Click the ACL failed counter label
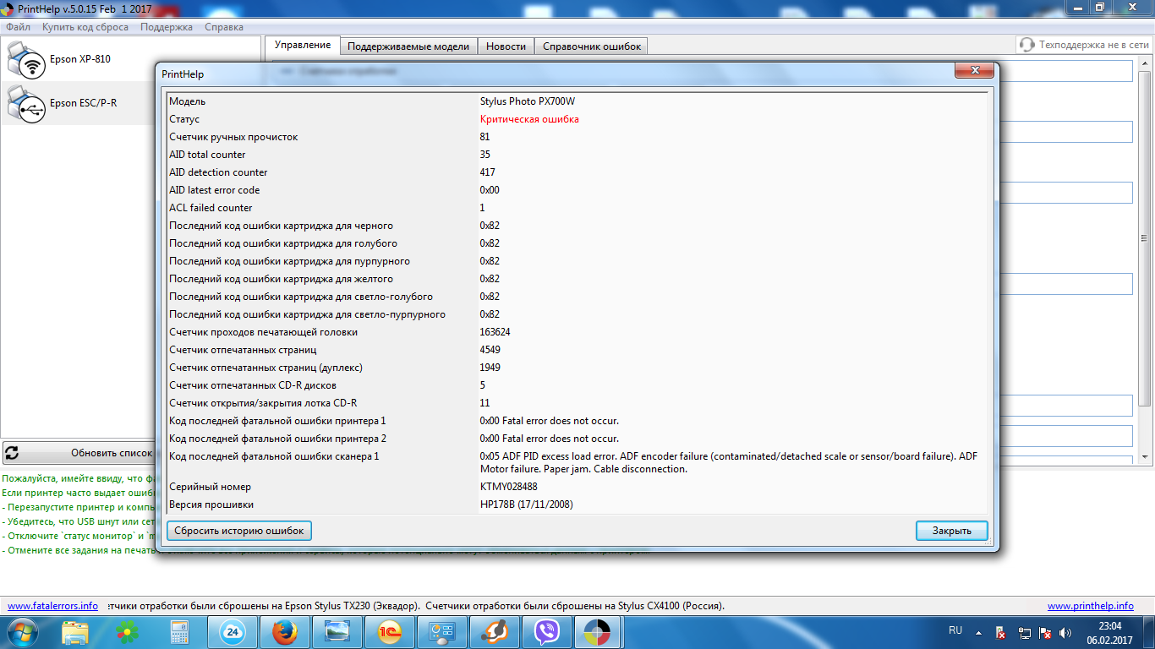The height and width of the screenshot is (649, 1155). (x=211, y=208)
